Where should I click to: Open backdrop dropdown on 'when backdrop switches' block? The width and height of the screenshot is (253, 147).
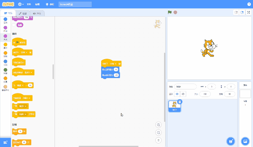(28, 73)
